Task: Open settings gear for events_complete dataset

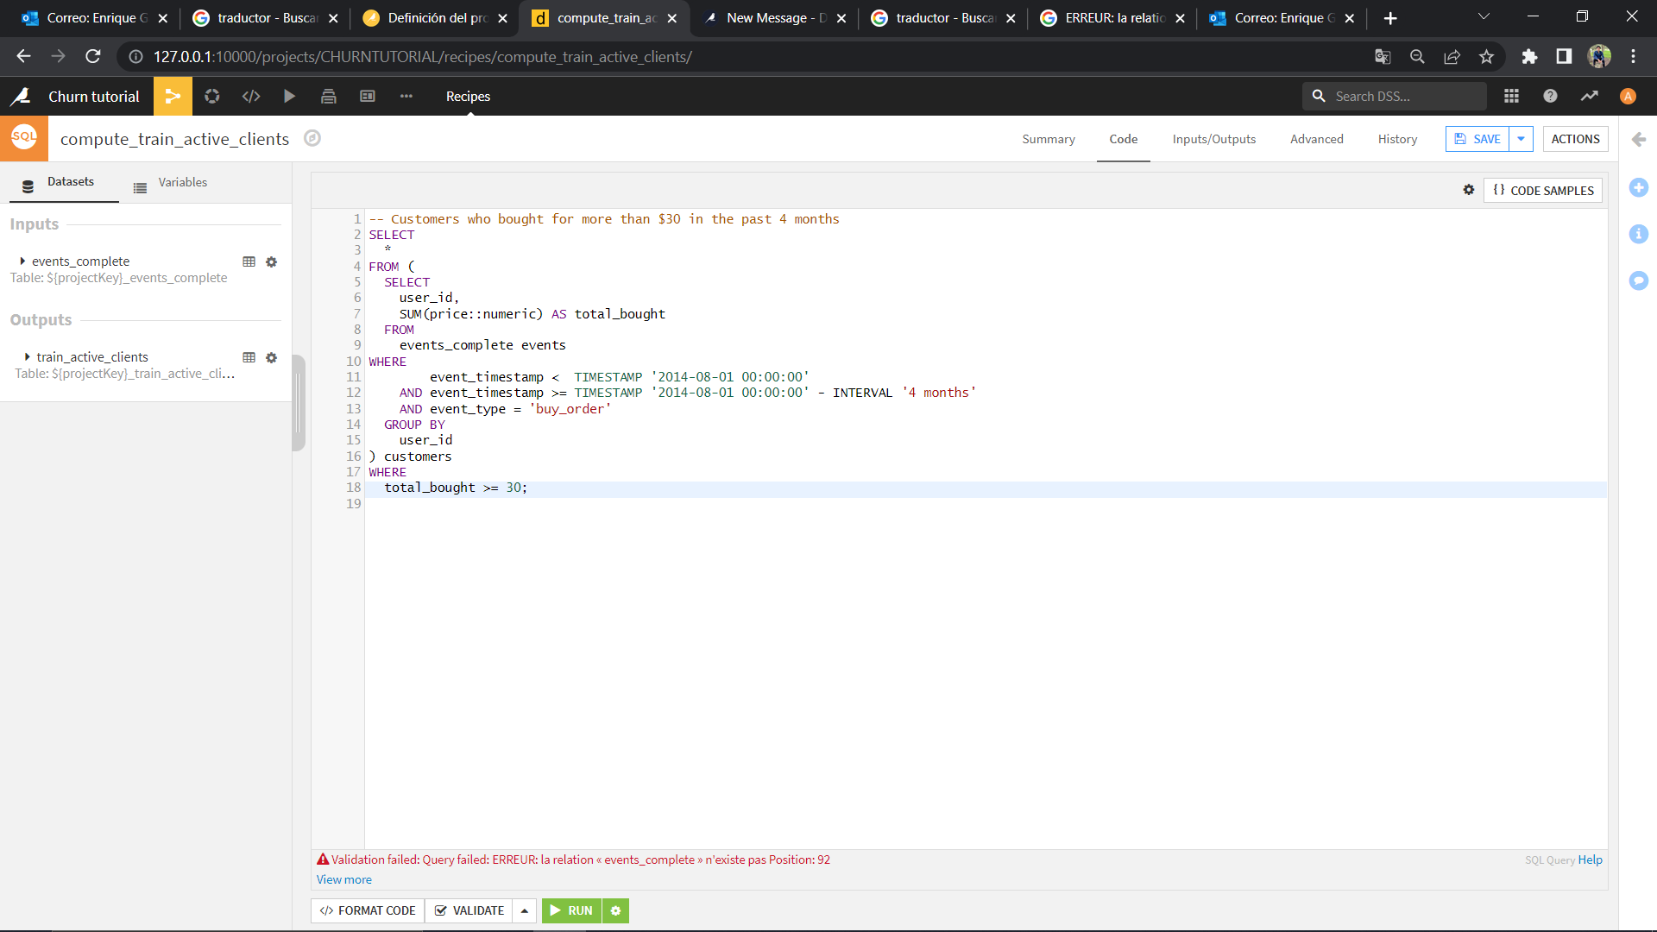Action: click(271, 261)
